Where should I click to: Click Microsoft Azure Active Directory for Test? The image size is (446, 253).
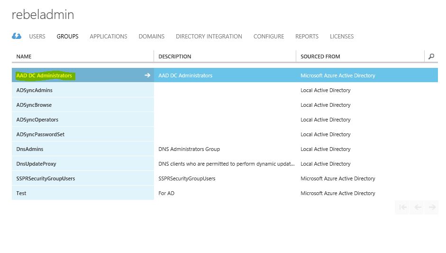(x=338, y=193)
